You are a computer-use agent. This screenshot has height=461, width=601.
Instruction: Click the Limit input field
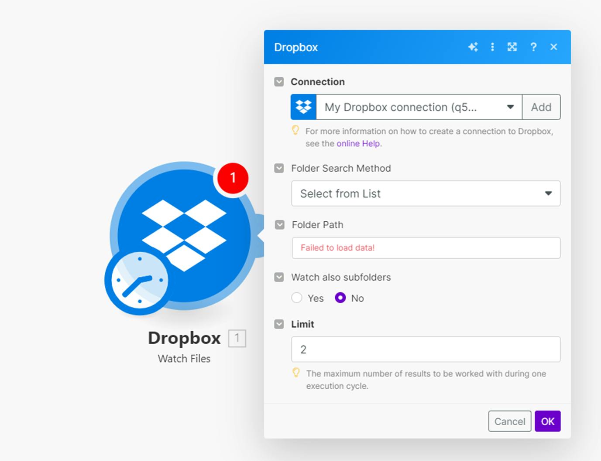point(426,349)
